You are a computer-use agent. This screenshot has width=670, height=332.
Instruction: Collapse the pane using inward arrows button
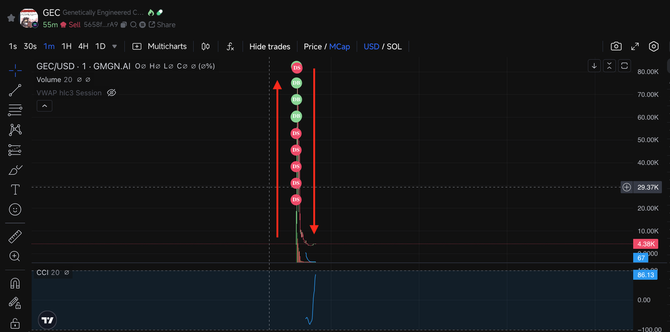point(609,66)
